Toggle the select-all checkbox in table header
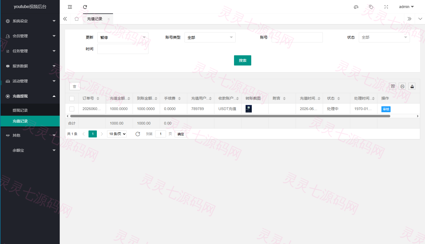 [x=72, y=99]
